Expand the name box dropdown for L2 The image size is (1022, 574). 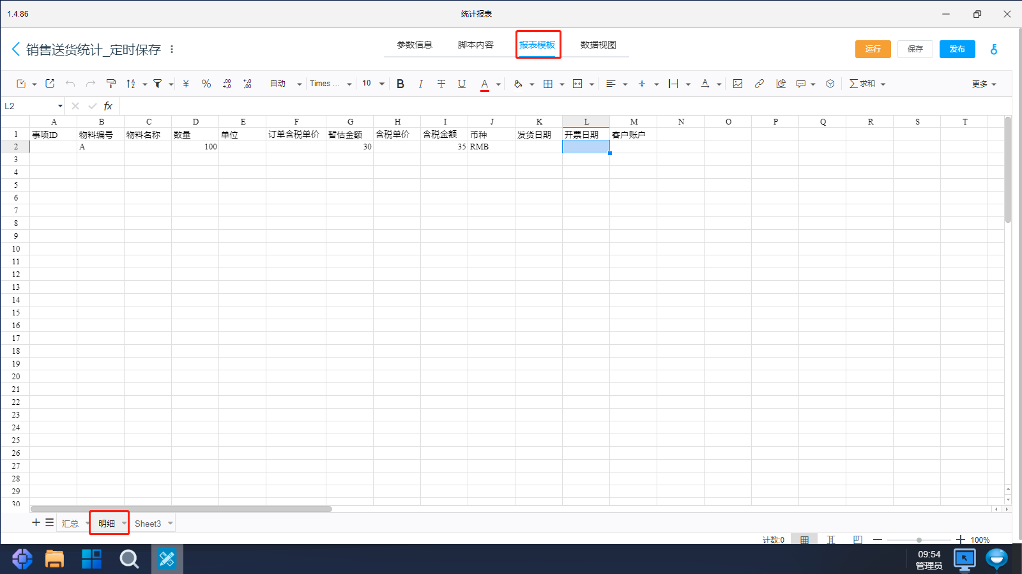[x=60, y=106]
